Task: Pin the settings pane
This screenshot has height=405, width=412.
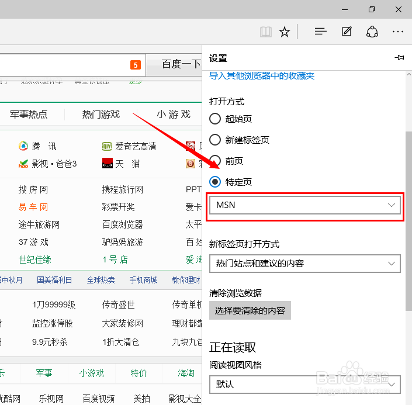Action: coord(399,57)
